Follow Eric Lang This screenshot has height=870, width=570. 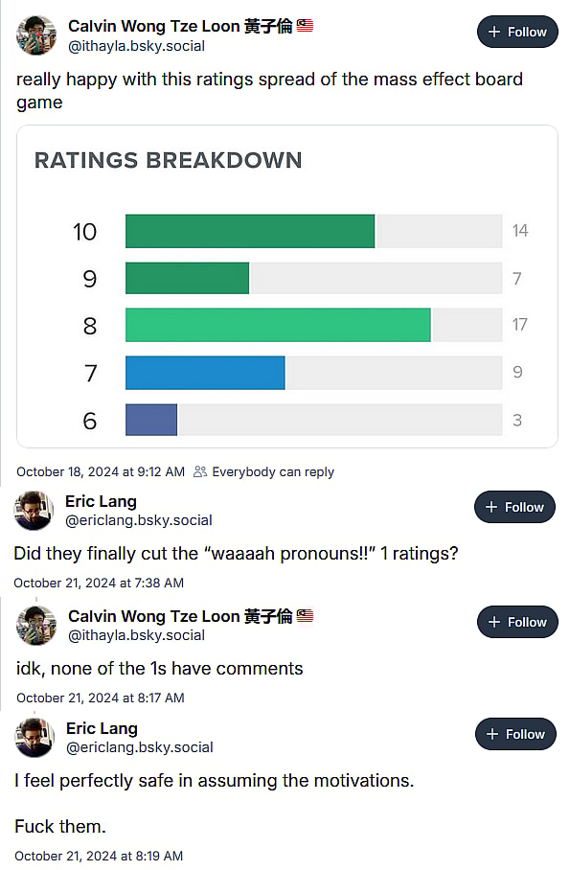click(514, 507)
